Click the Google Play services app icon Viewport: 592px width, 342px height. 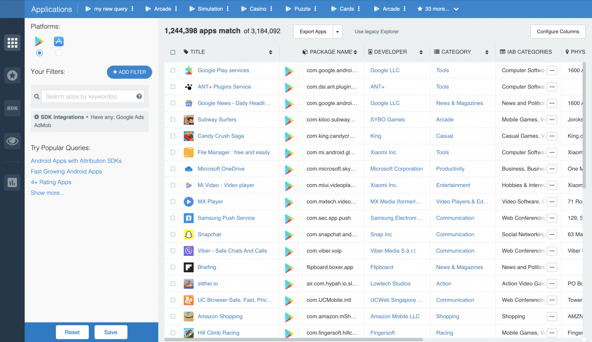coord(189,71)
